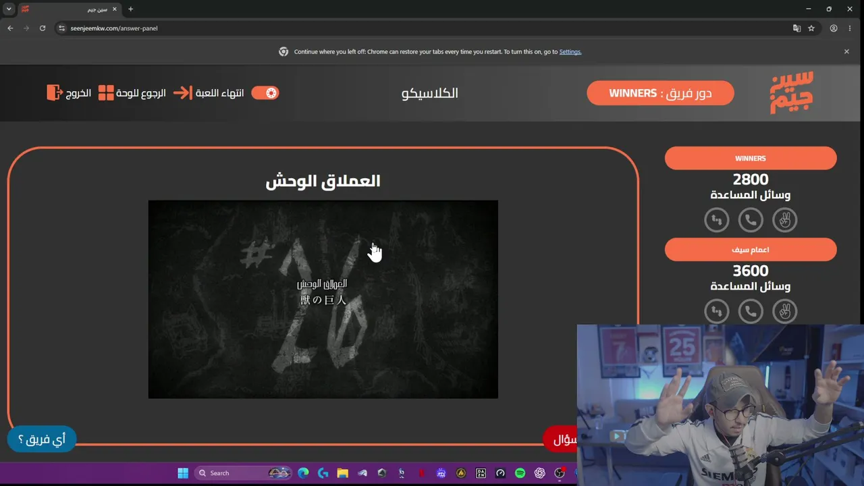Viewport: 864px width, 486px height.
Task: Bookmark this page with the star icon
Action: click(811, 28)
